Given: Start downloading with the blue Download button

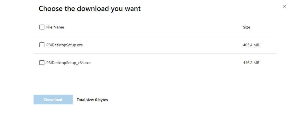Looking at the screenshot, I should pos(53,100).
